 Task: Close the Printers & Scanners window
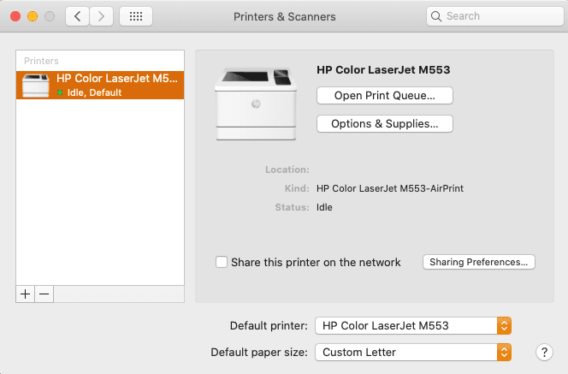(15, 16)
